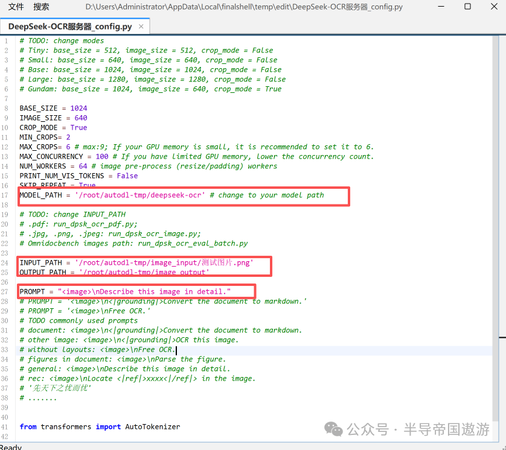Image resolution: width=506 pixels, height=450 pixels.
Task: Click comment containing run_dpsk_ocr_eval_batch.py
Action: 133,244
